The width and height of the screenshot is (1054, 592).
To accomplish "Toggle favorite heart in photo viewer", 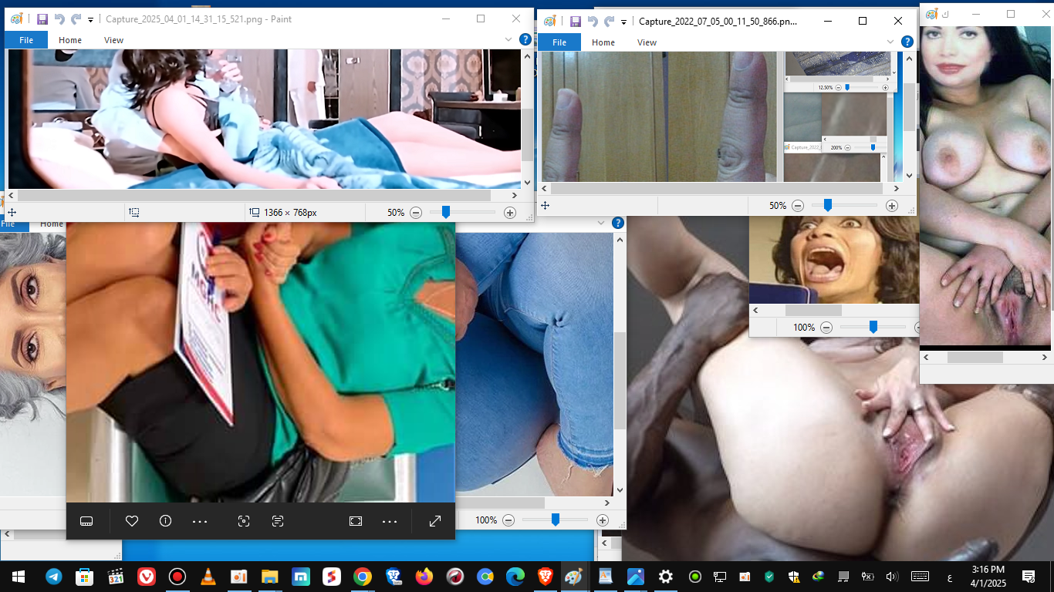I will click(x=132, y=521).
